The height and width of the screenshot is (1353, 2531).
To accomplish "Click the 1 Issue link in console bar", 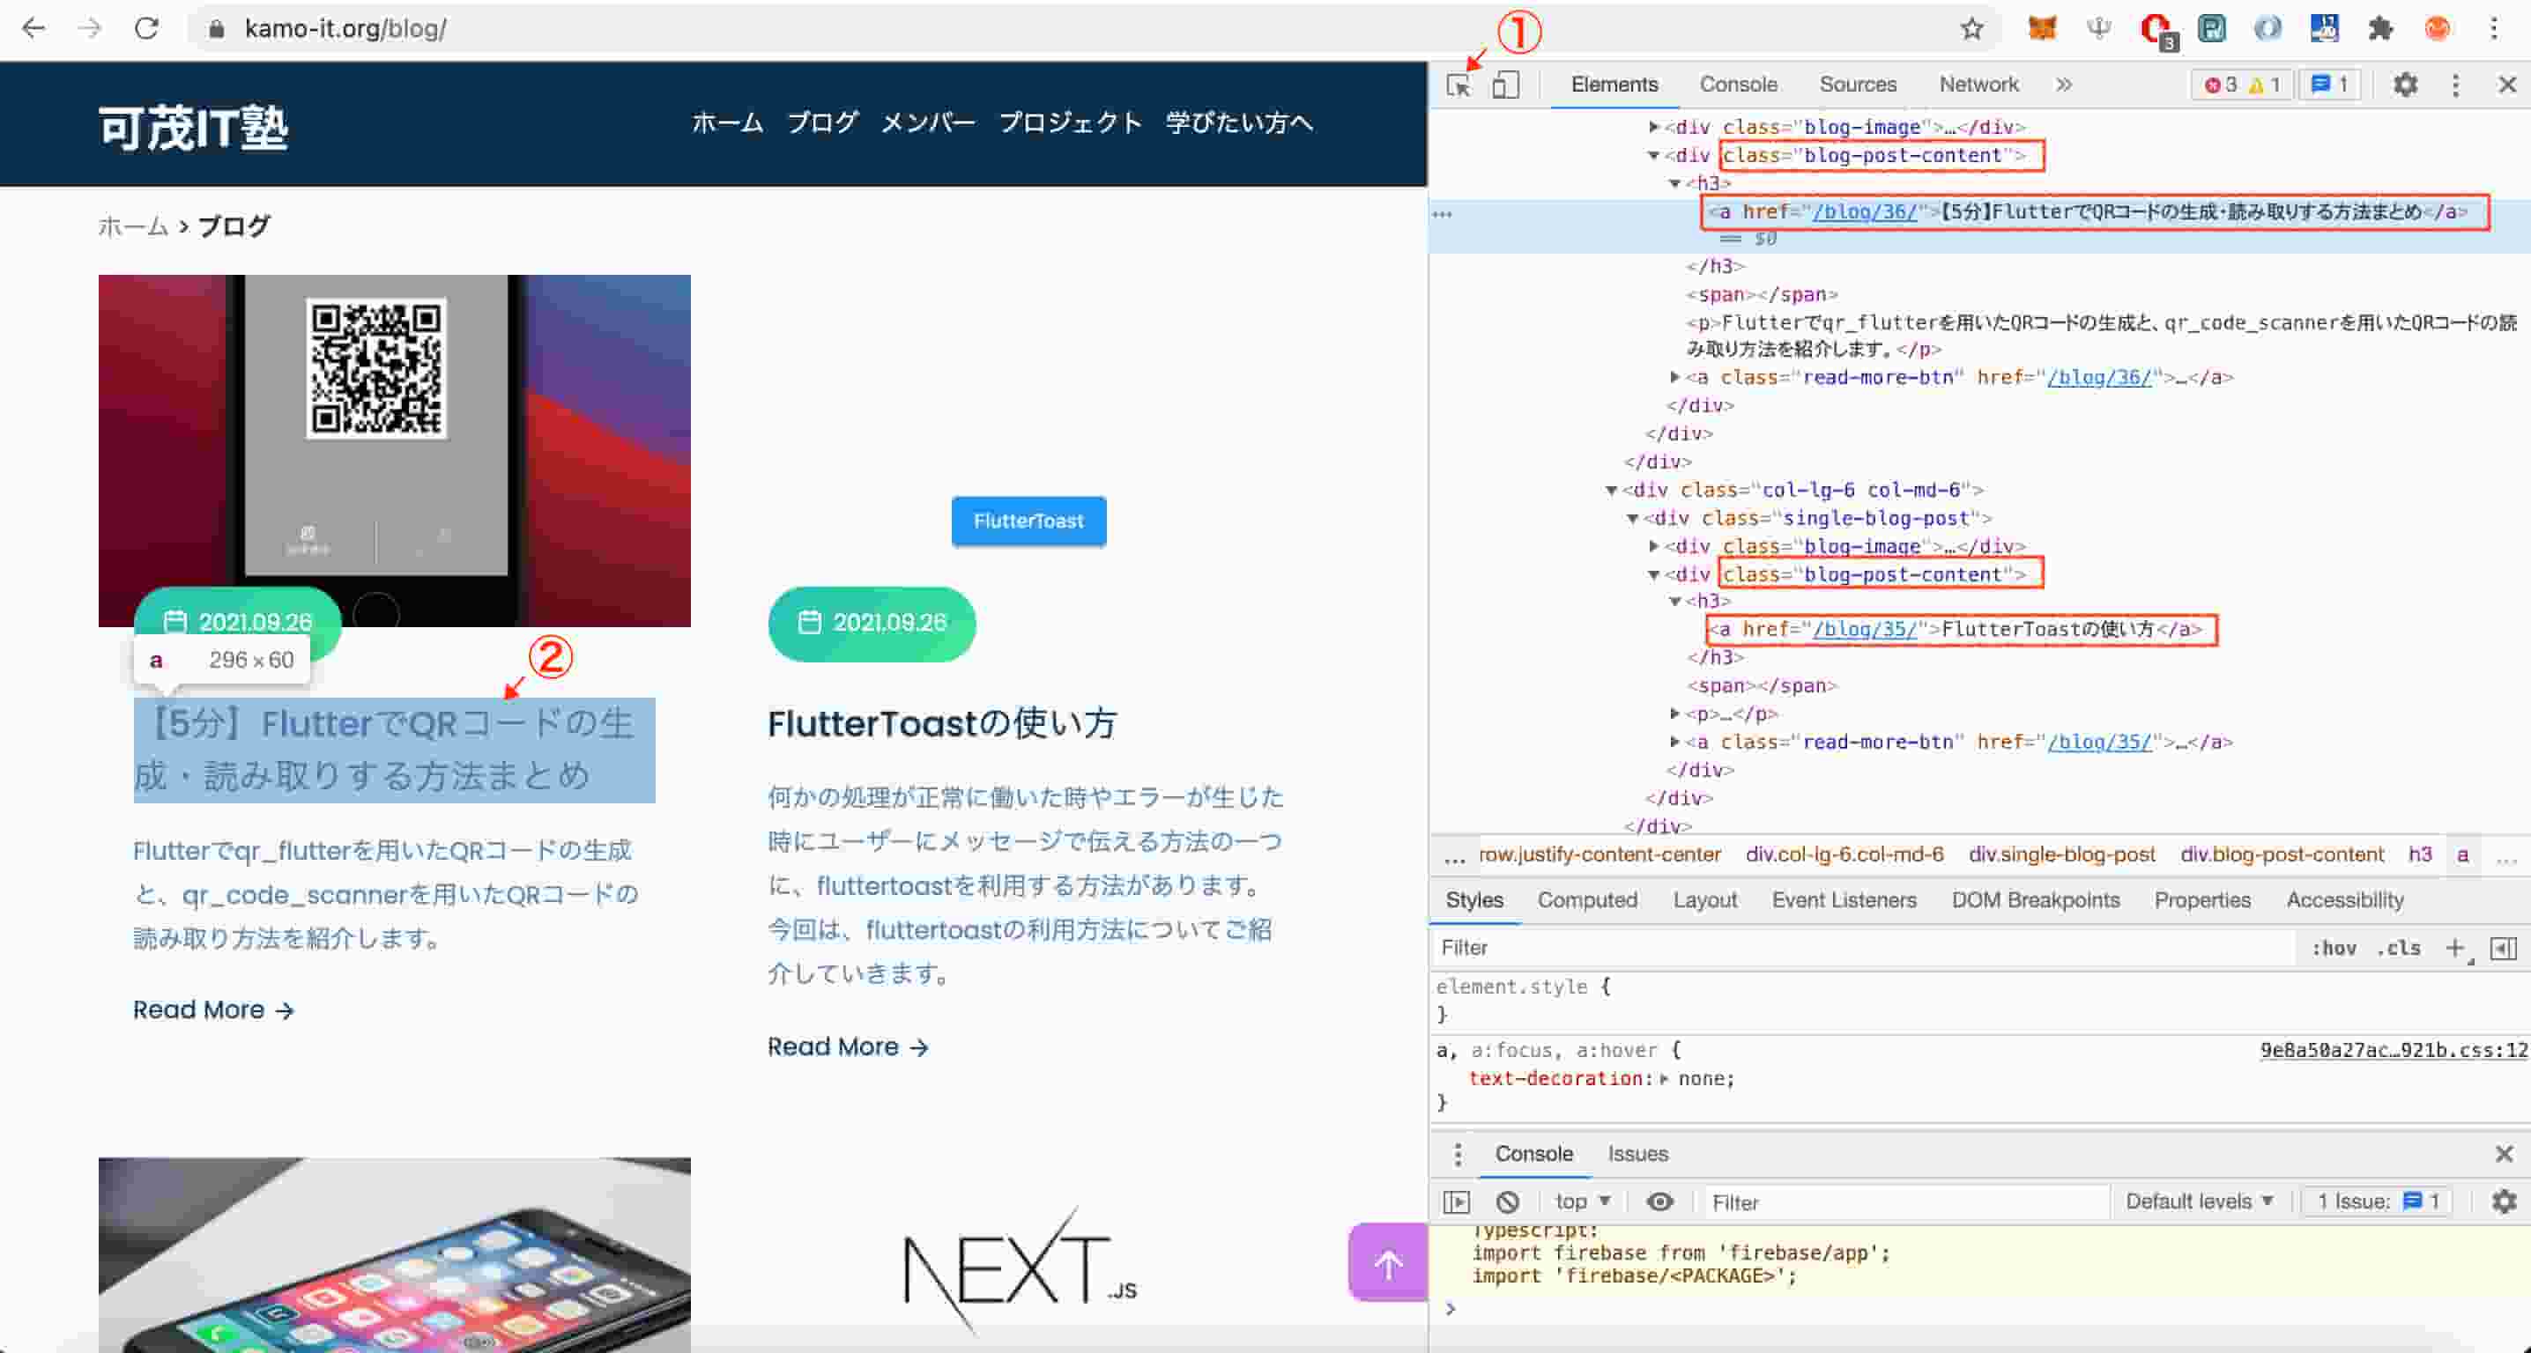I will 2379,1201.
